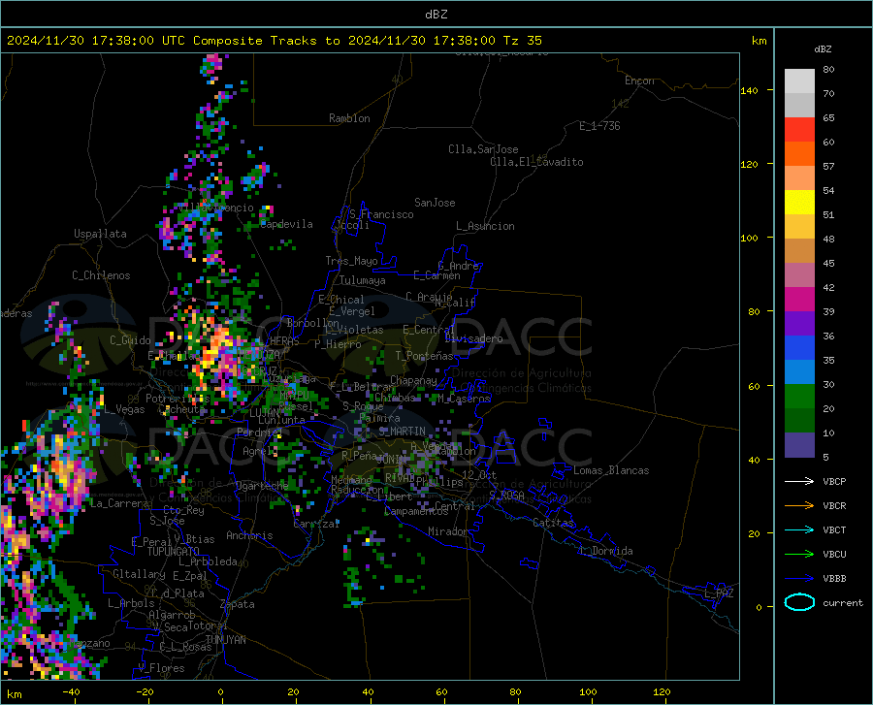Select the green 20 dBZ color swatch
Screen dimensions: 873x705
(799, 397)
